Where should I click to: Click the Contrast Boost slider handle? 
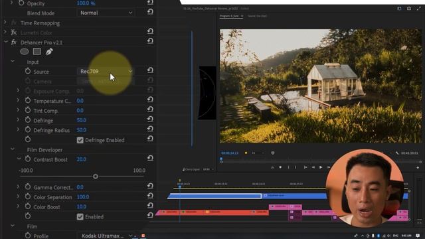96,177
